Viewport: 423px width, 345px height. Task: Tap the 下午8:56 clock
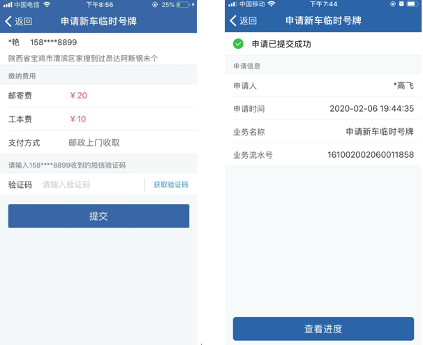point(100,5)
